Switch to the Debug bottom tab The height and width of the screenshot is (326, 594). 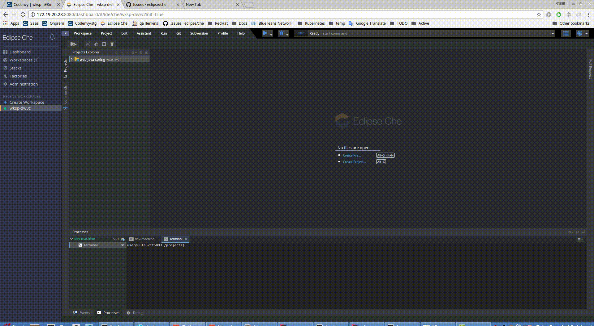(x=135, y=313)
